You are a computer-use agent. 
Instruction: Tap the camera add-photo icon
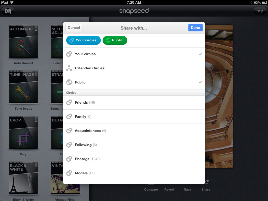(8, 11)
